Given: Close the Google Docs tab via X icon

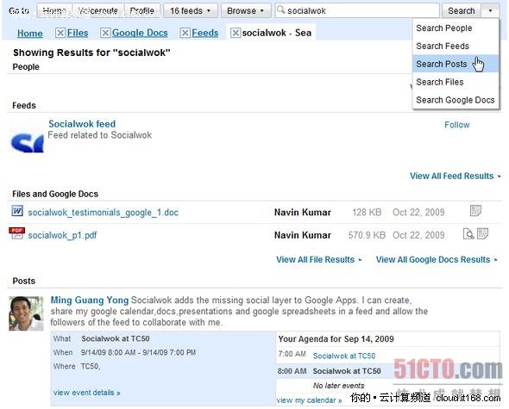Looking at the screenshot, I should coord(105,33).
